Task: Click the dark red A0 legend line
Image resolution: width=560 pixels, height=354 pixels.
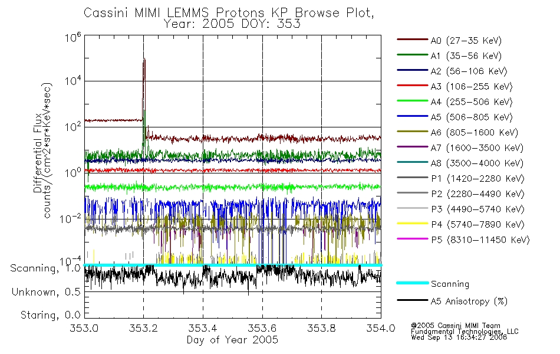Action: pos(412,40)
